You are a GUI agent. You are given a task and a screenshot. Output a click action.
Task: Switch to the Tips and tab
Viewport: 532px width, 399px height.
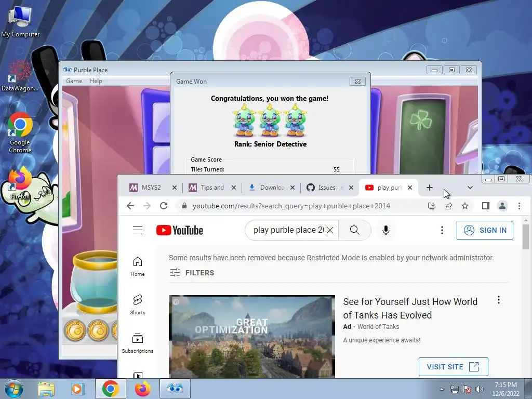click(x=212, y=188)
